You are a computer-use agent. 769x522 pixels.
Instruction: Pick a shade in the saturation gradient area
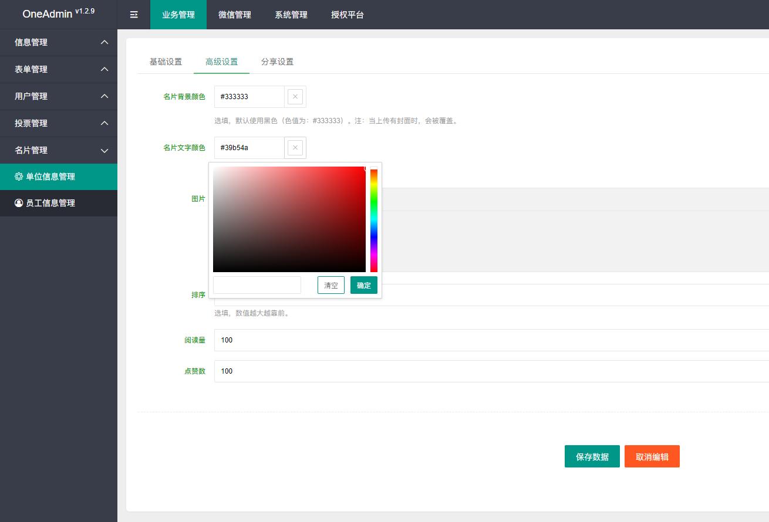pos(288,219)
